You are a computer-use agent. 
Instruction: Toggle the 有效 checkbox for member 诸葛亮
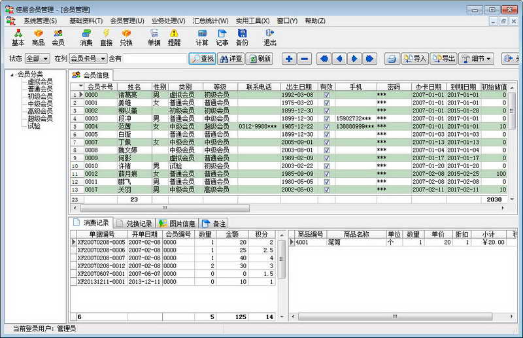point(326,95)
